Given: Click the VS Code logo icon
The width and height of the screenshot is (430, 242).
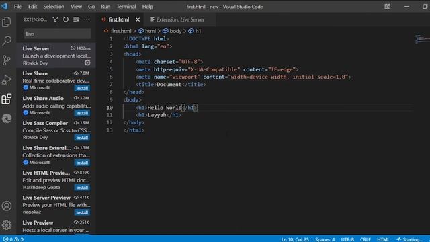Looking at the screenshot, I should [4, 6].
